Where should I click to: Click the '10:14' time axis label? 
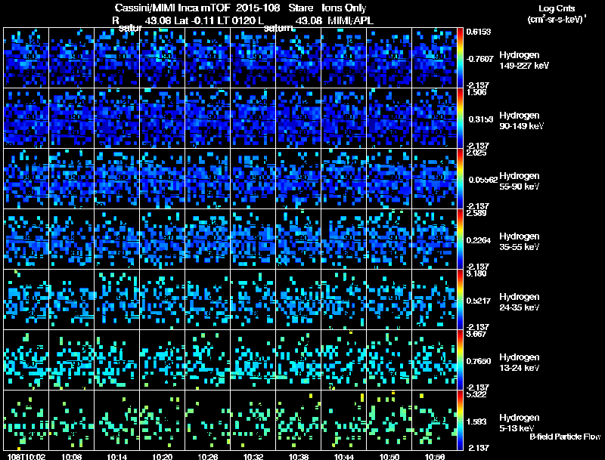pyautogui.click(x=117, y=457)
